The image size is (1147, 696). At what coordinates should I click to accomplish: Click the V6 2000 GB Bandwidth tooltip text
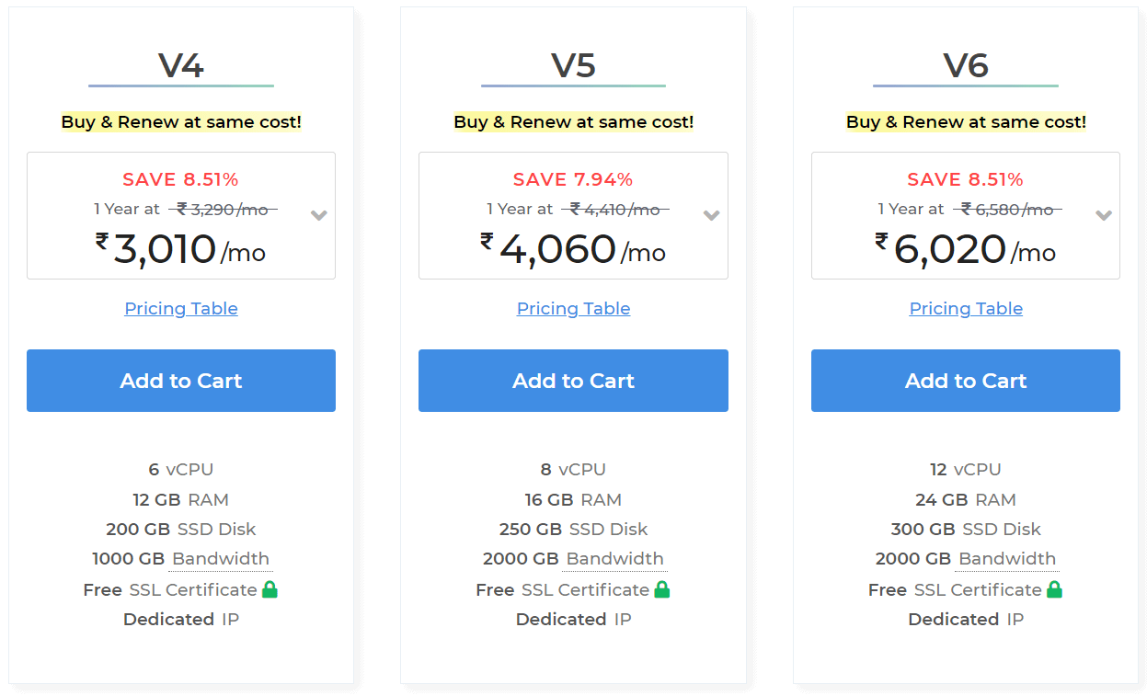pyautogui.click(x=1007, y=559)
